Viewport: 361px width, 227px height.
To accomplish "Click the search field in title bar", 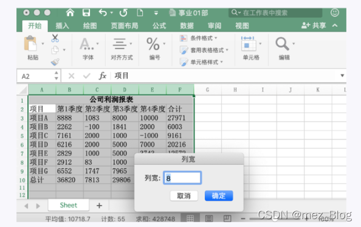I will coord(275,13).
